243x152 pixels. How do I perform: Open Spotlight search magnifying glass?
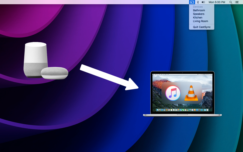tap(231, 2)
